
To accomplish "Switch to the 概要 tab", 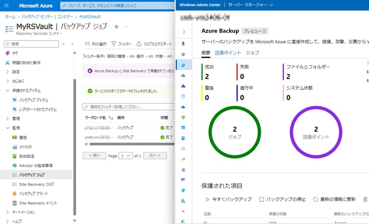I will [206, 53].
